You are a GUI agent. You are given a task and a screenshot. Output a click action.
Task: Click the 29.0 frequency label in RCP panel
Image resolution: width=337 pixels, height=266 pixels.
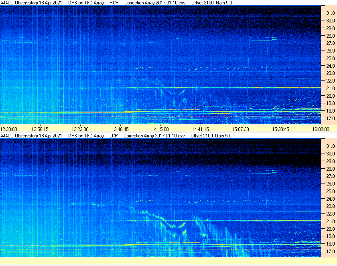pyautogui.click(x=331, y=28)
